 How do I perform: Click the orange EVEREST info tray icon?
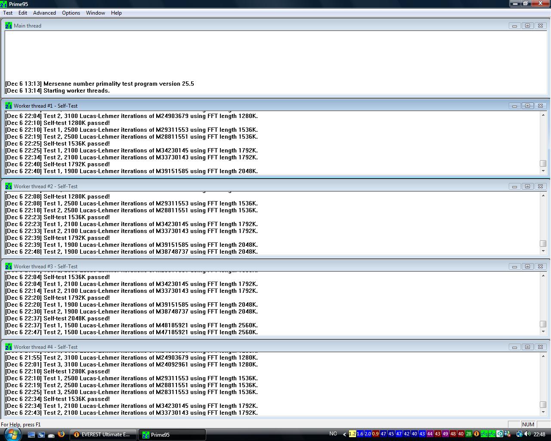[x=477, y=434]
